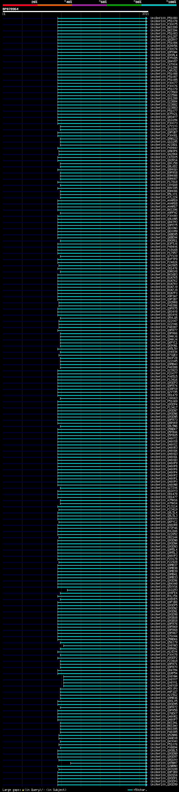This screenshot has width=179, height=792.
Task: Select the UniRef100_Q01286 label
Action: pyautogui.click(x=164, y=67)
